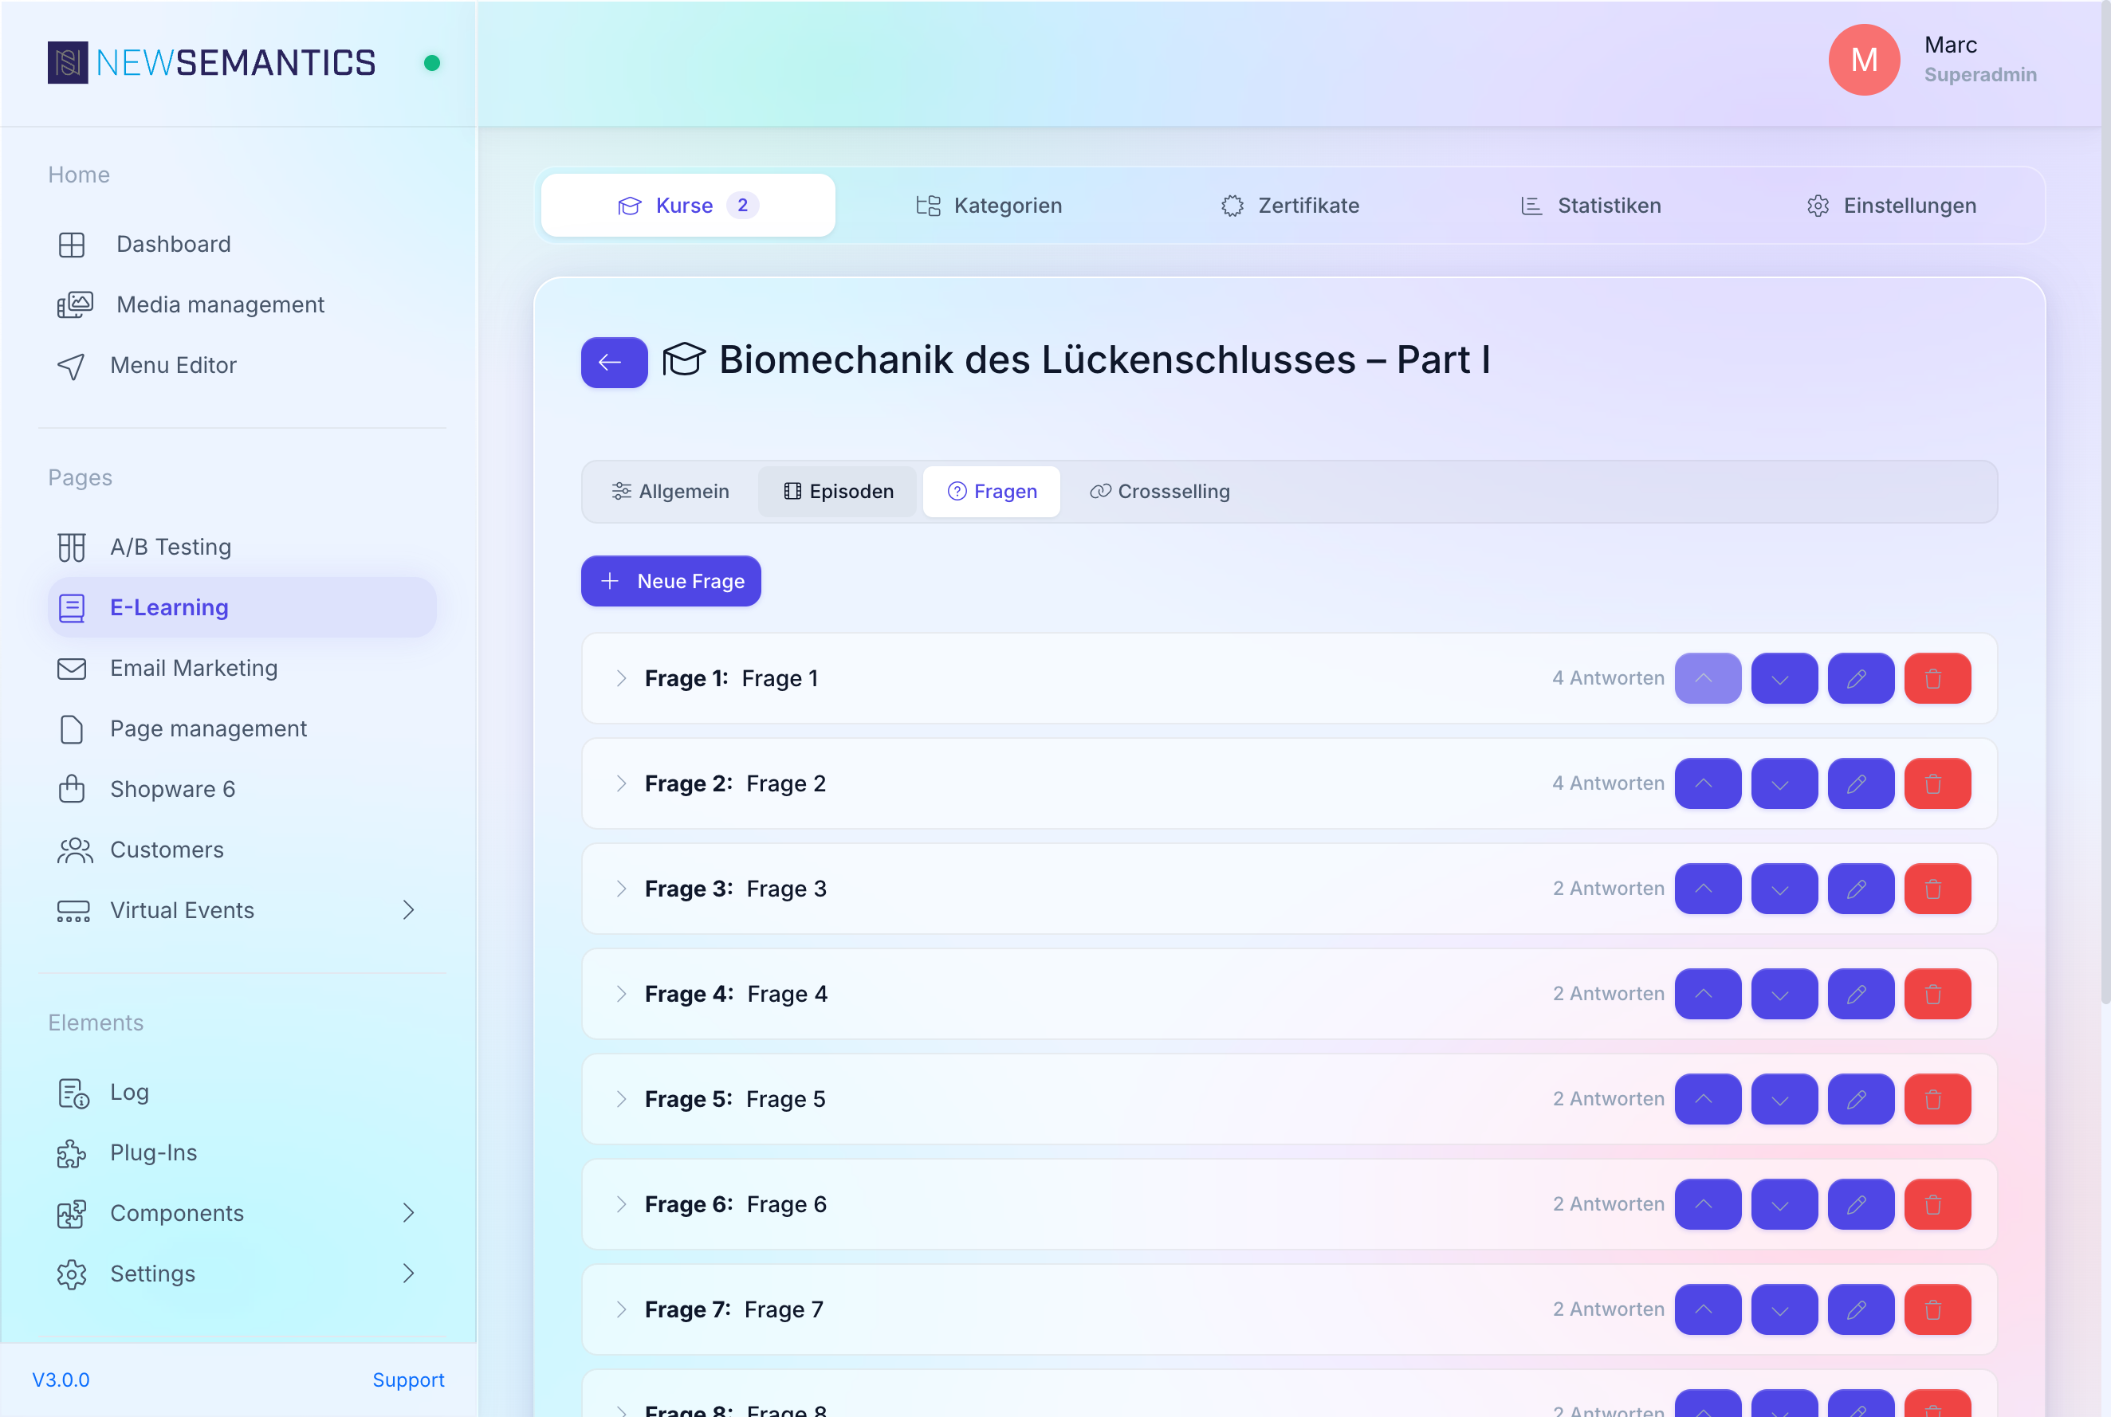Screen dimensions: 2111x1417
Task: Open Customers in the sidebar
Action: (242, 850)
